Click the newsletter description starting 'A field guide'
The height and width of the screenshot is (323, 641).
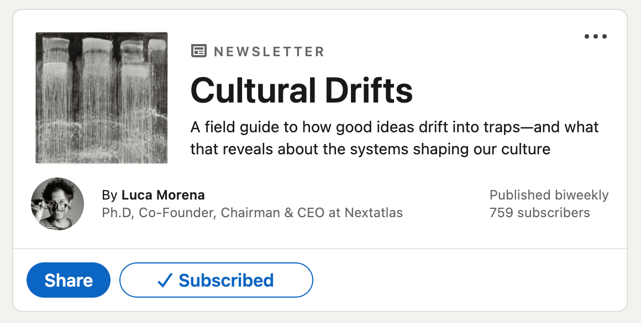point(394,127)
